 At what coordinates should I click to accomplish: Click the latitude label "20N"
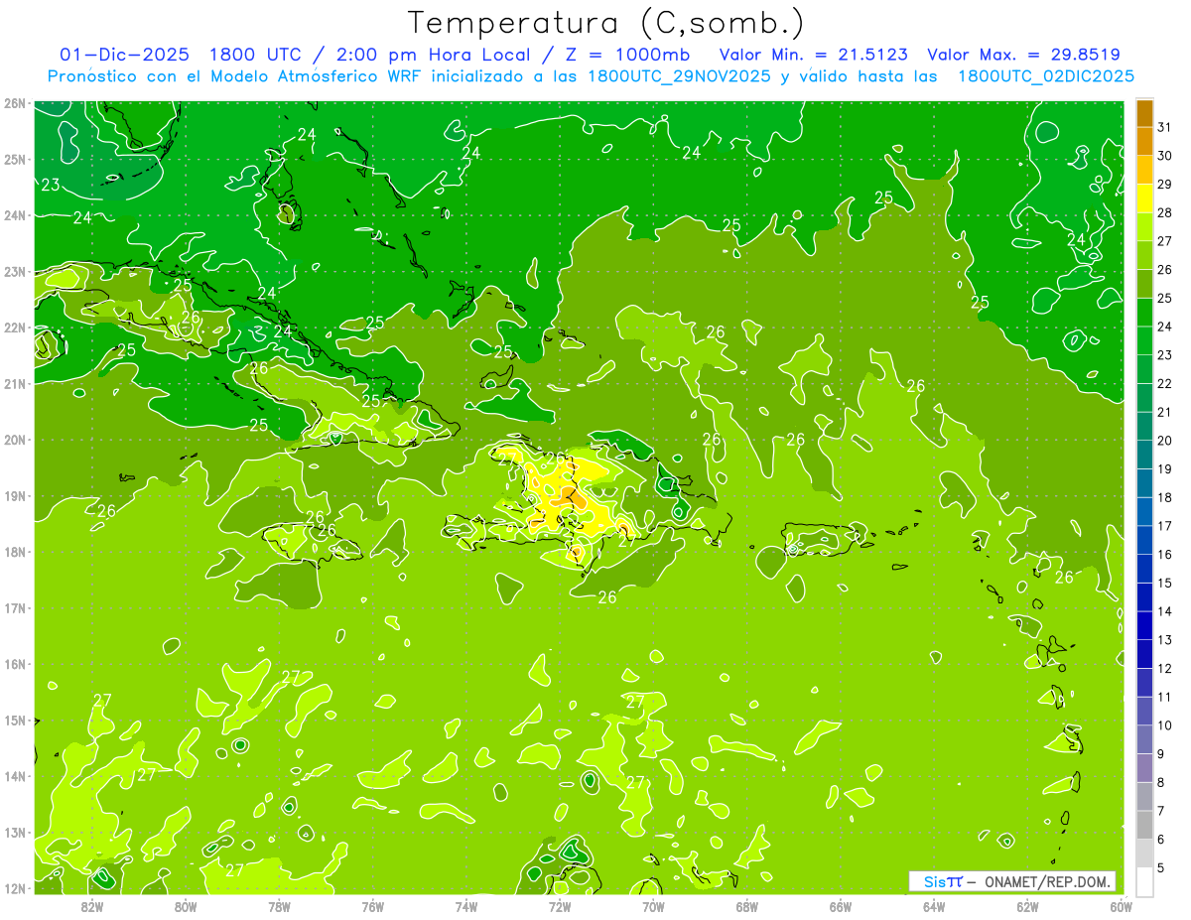(15, 440)
